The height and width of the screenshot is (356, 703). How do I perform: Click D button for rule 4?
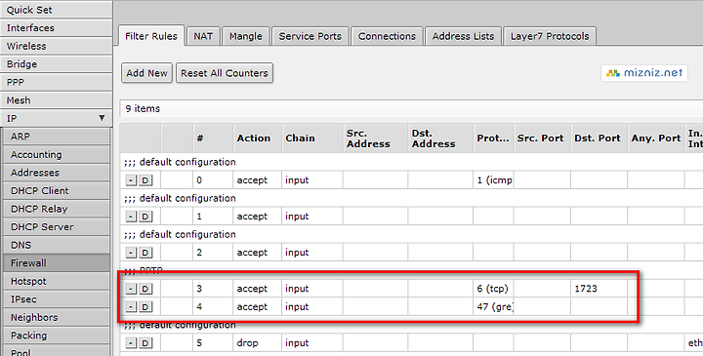[x=145, y=306]
